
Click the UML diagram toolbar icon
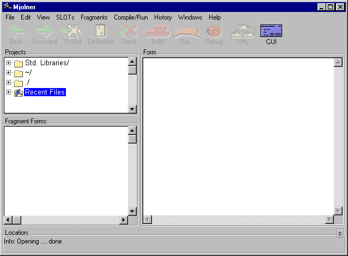click(242, 32)
